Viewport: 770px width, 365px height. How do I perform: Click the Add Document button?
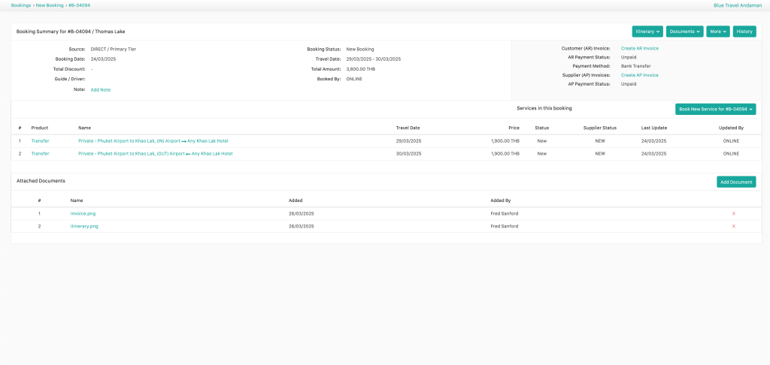(736, 182)
